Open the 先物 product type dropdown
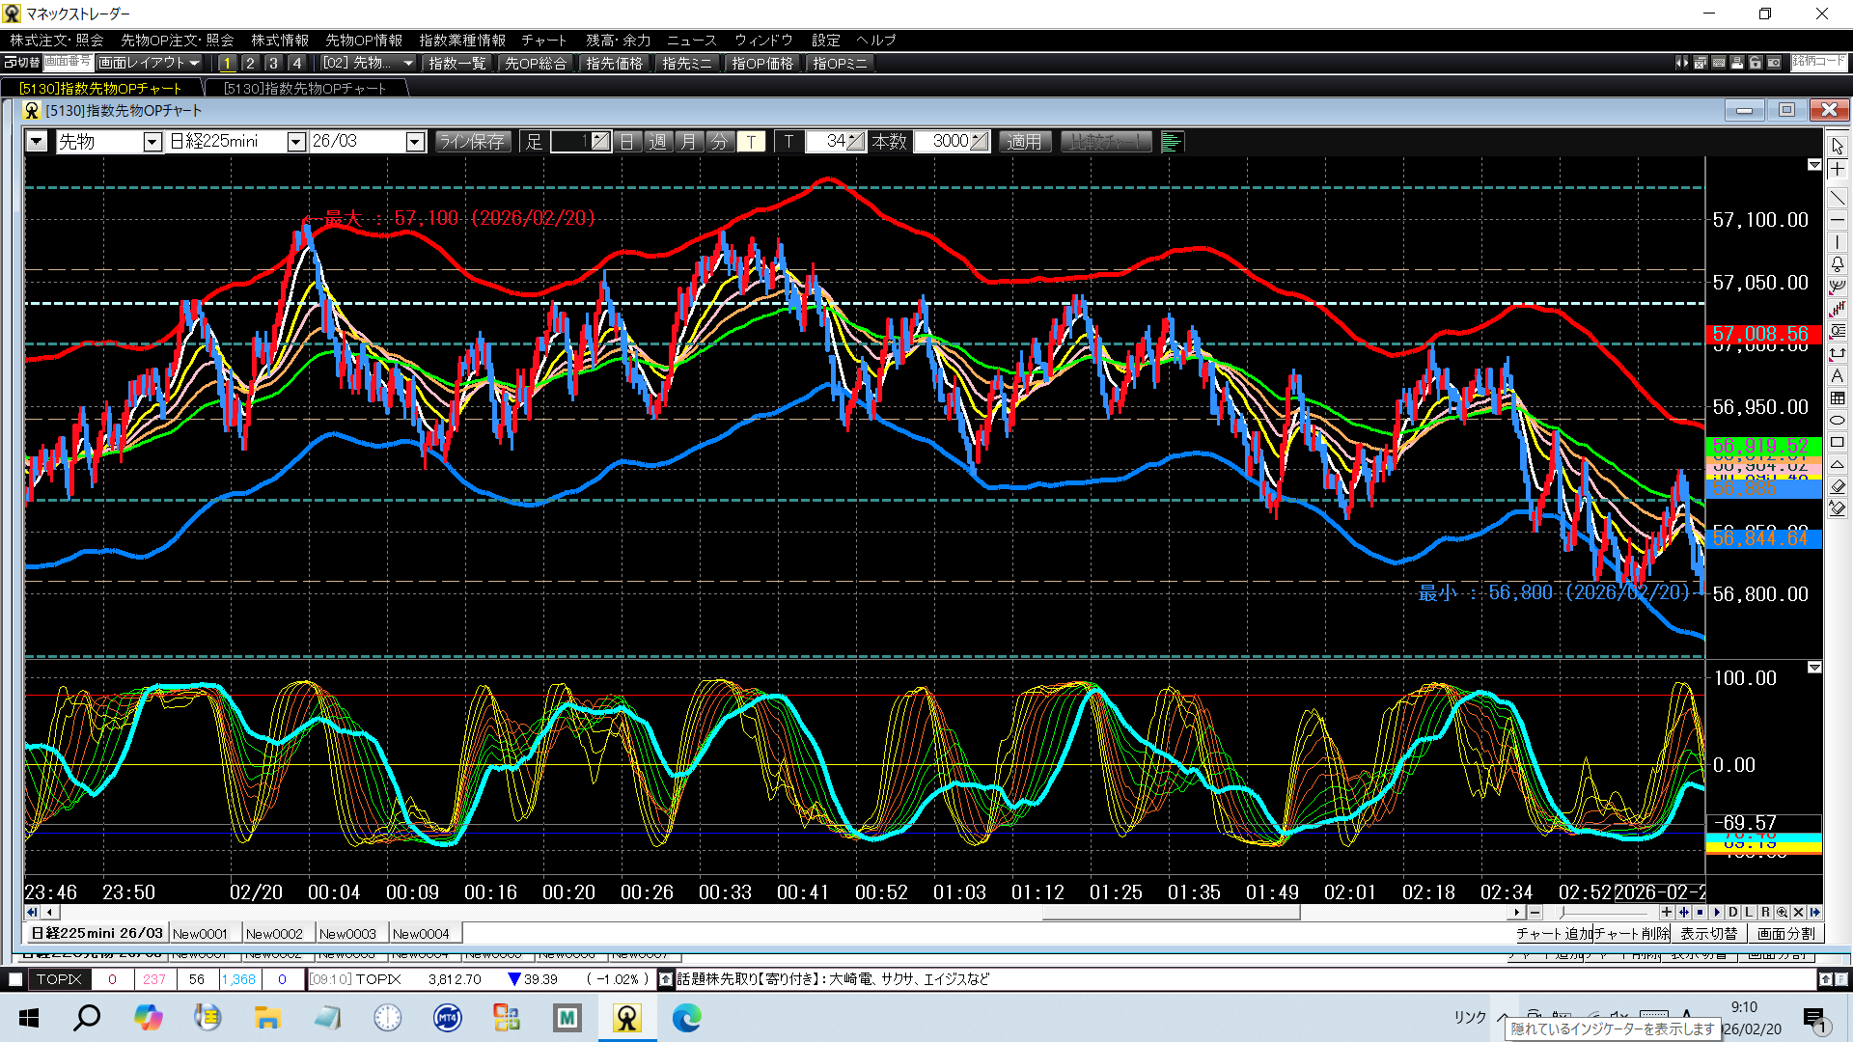 click(x=152, y=142)
